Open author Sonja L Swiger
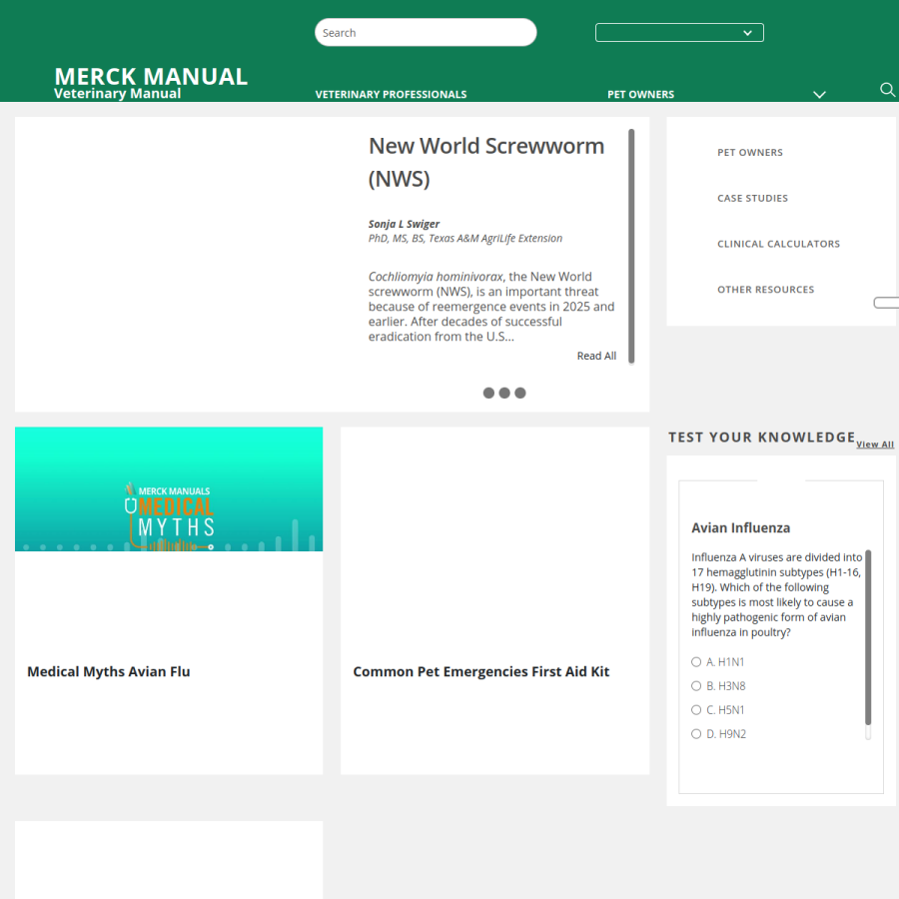The image size is (899, 899). tap(404, 224)
